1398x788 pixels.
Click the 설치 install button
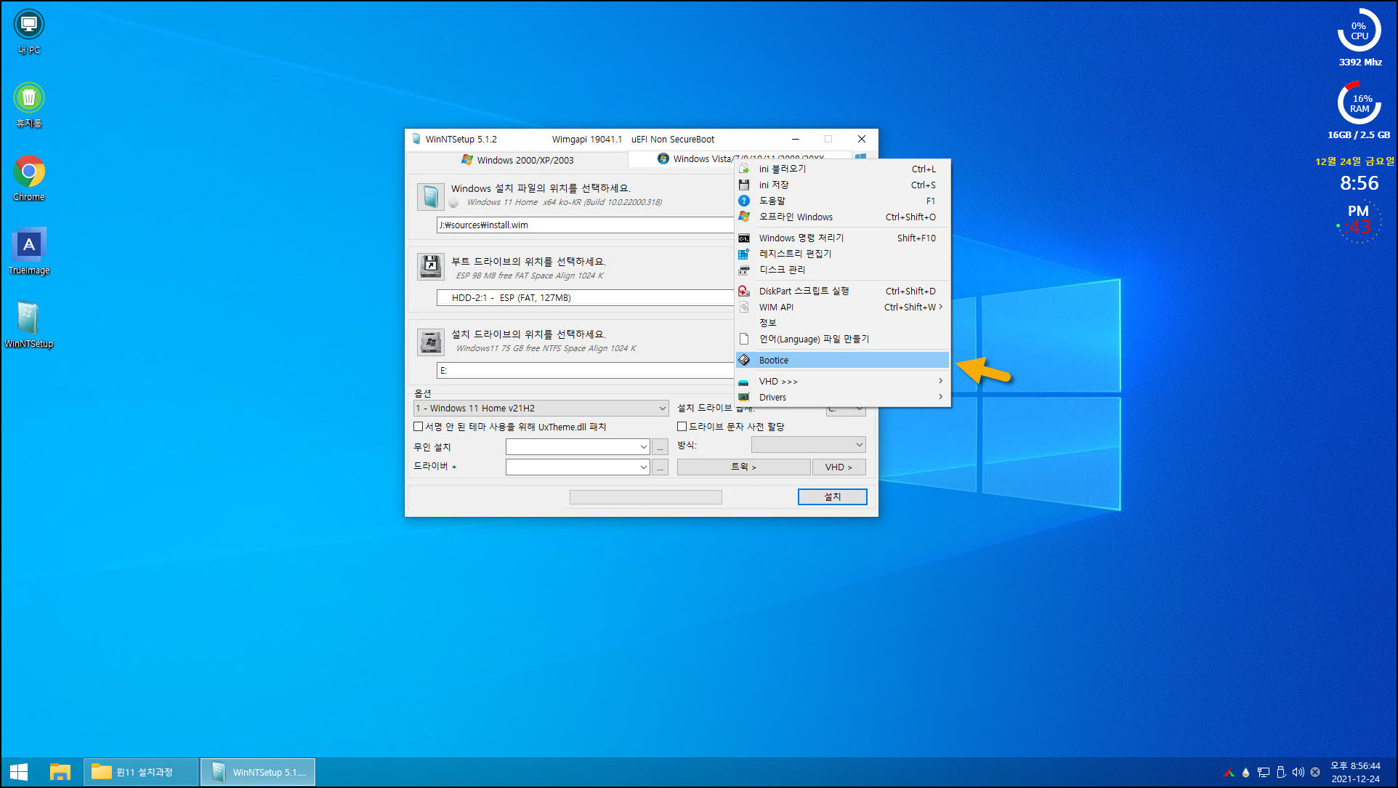832,496
